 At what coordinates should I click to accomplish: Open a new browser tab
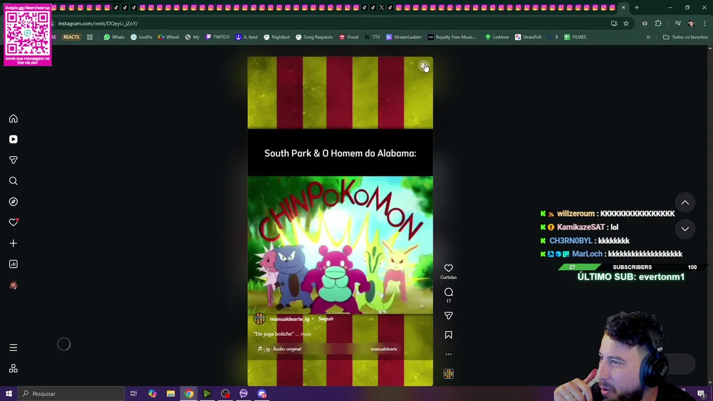(x=636, y=7)
